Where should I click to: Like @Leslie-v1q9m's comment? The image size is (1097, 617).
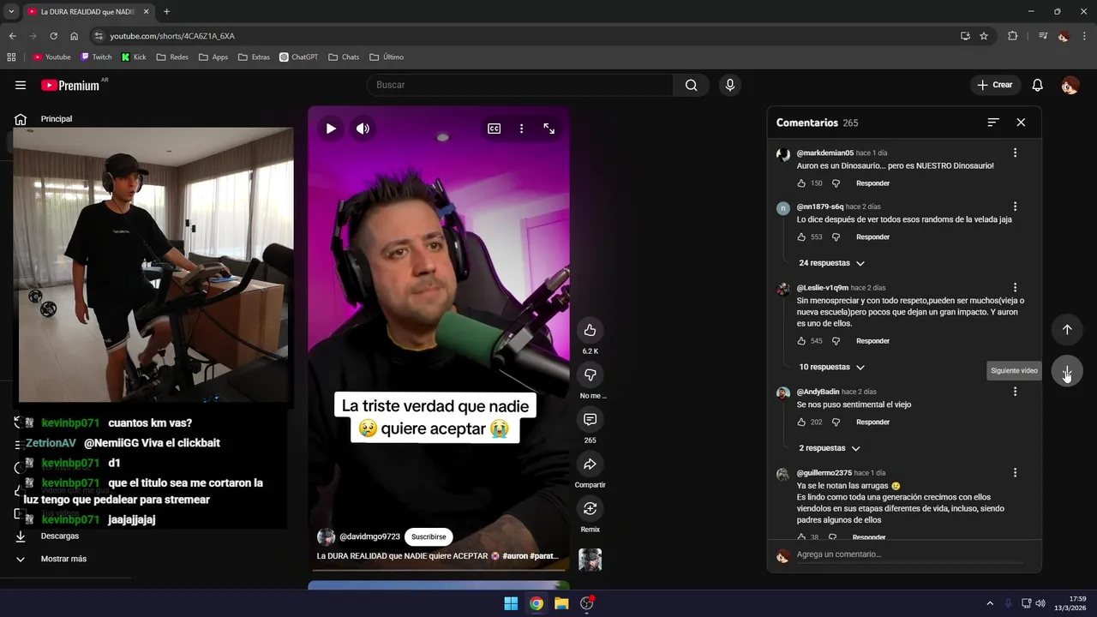coord(801,341)
